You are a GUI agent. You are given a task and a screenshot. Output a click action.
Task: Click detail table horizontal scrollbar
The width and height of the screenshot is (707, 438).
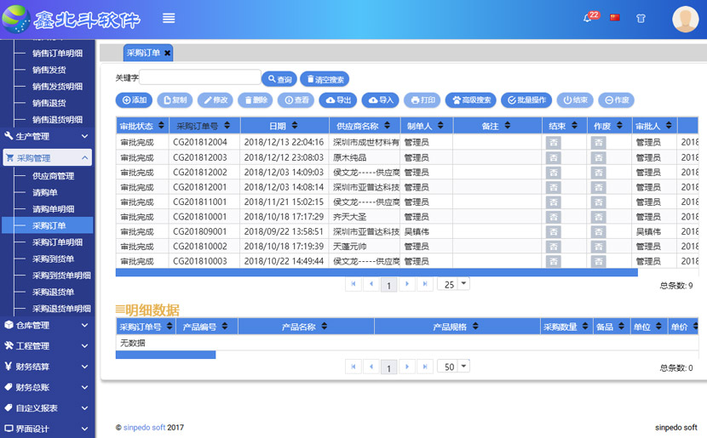coord(165,355)
